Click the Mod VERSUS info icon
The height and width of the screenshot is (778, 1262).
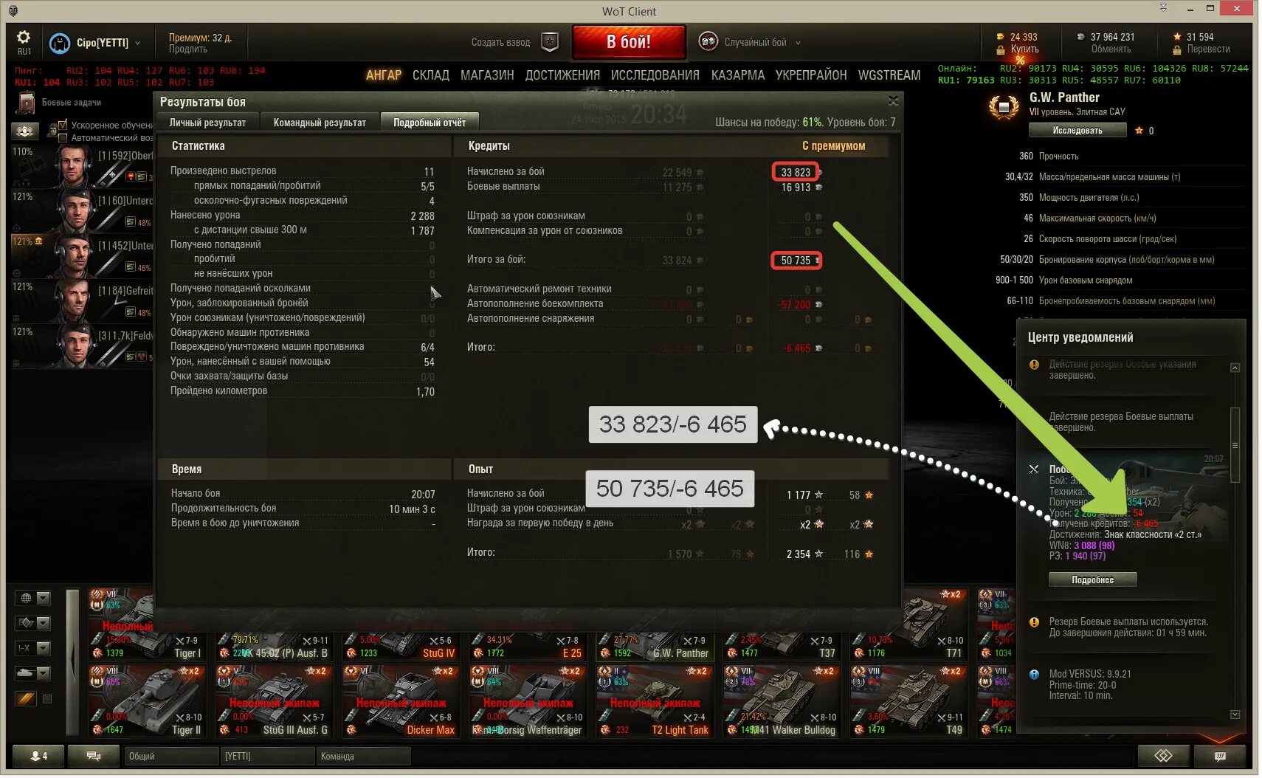coord(1034,675)
